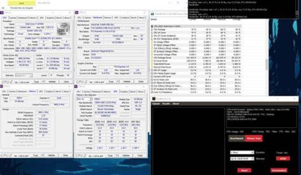Click Validate in the CPU-Z CPU window
The width and height of the screenshot is (301, 175).
(x=52, y=82)
